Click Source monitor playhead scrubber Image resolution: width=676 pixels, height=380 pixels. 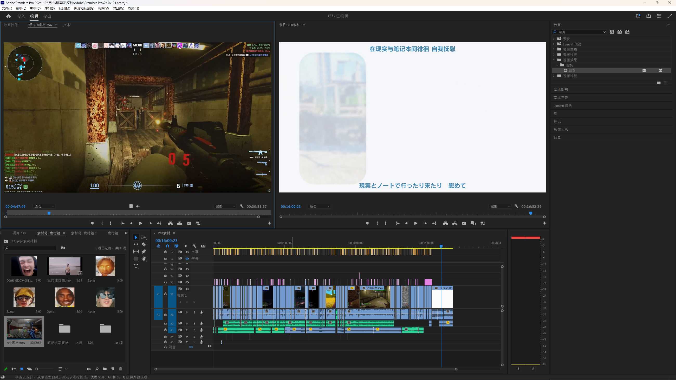tap(49, 213)
